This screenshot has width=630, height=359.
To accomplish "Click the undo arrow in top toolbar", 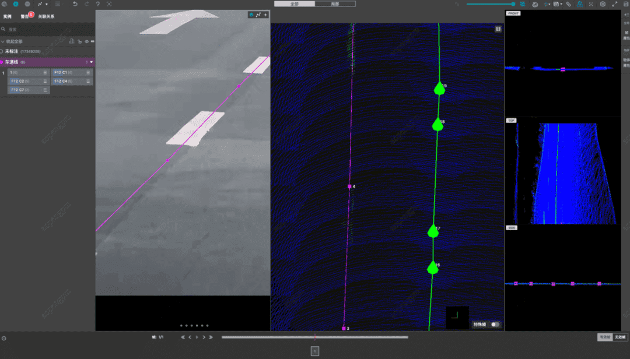I will pyautogui.click(x=75, y=4).
